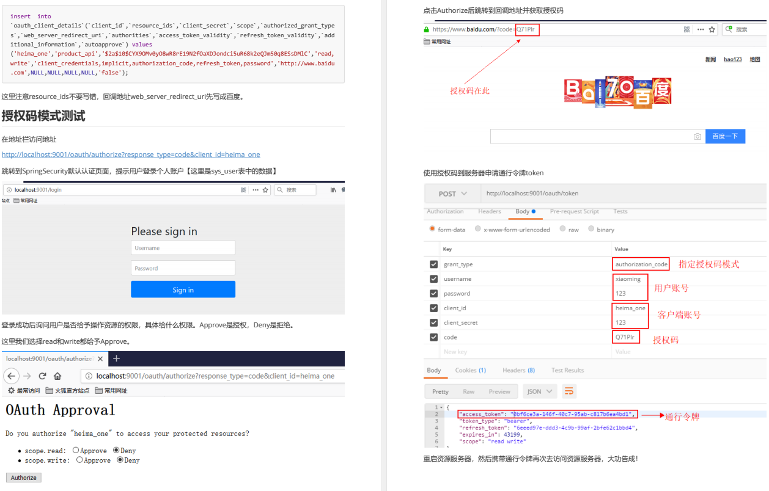
Task: Open 常用网址 bookmark folder in login browser
Action: click(x=25, y=200)
